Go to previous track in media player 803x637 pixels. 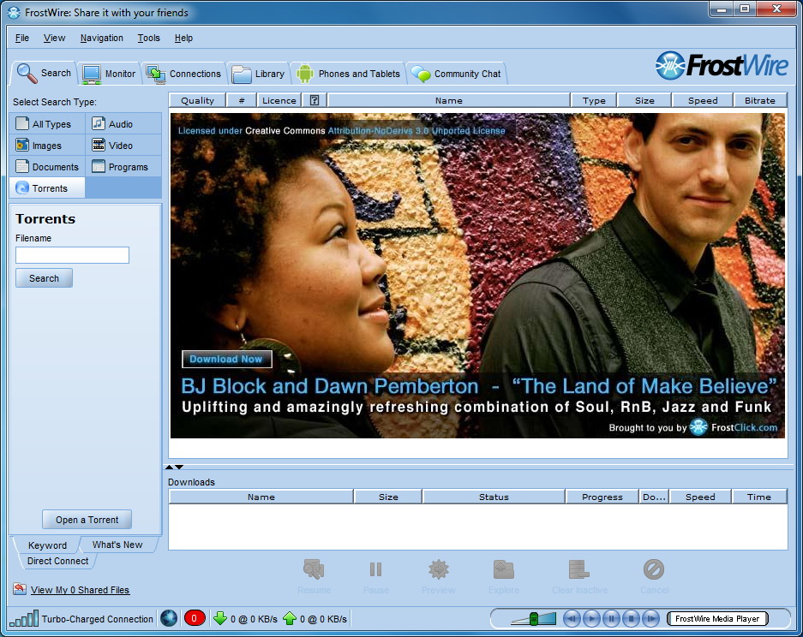click(572, 618)
